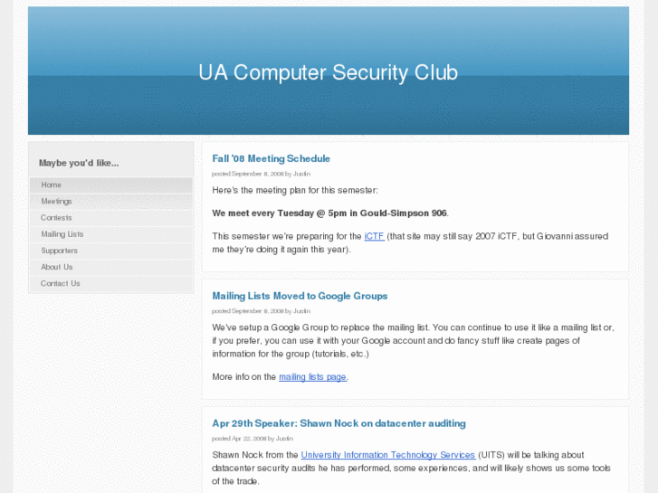This screenshot has height=493, width=658.
Task: Click the September 8 post date under Fall '08
Action: point(247,174)
